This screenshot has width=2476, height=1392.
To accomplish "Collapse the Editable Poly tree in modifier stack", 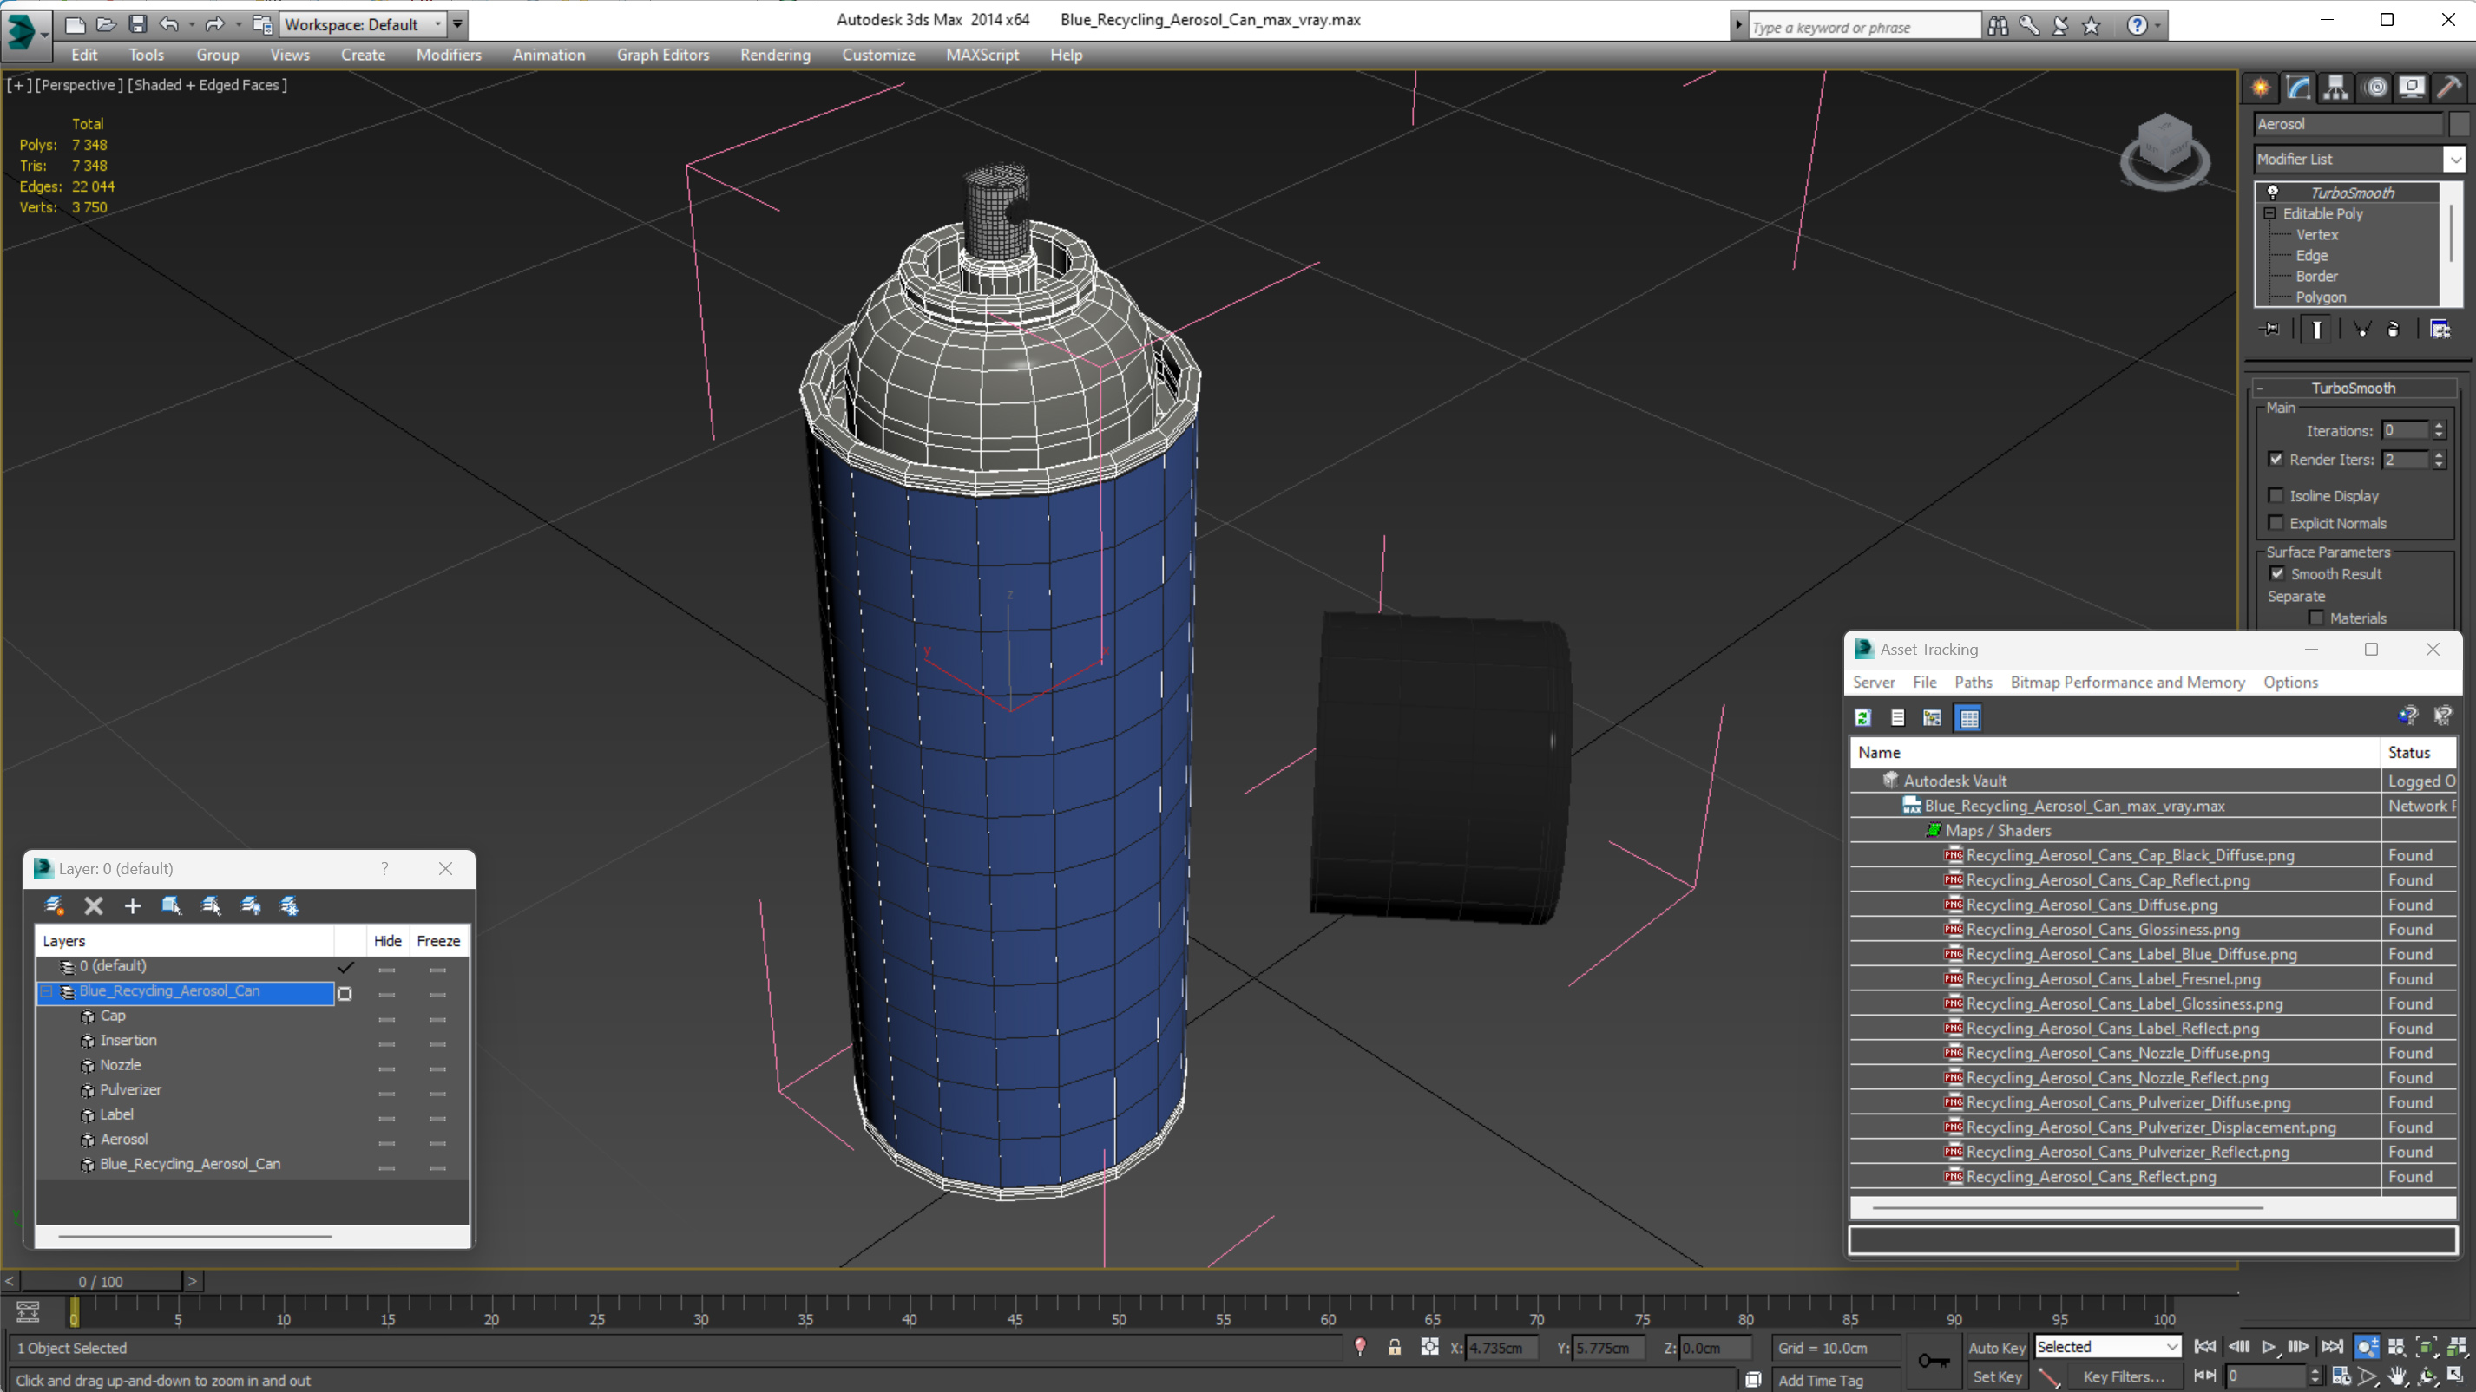I will 2269,213.
